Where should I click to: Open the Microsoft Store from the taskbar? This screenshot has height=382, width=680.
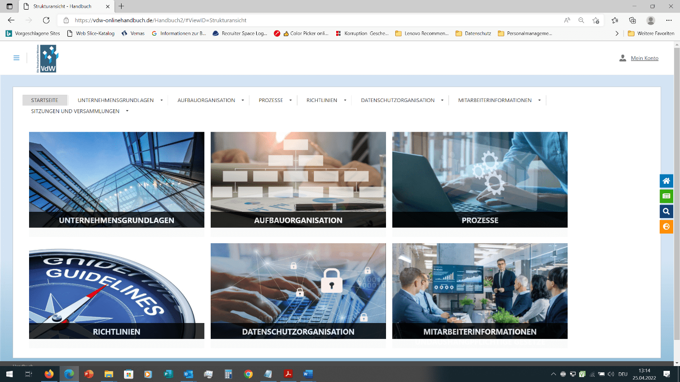click(x=128, y=374)
